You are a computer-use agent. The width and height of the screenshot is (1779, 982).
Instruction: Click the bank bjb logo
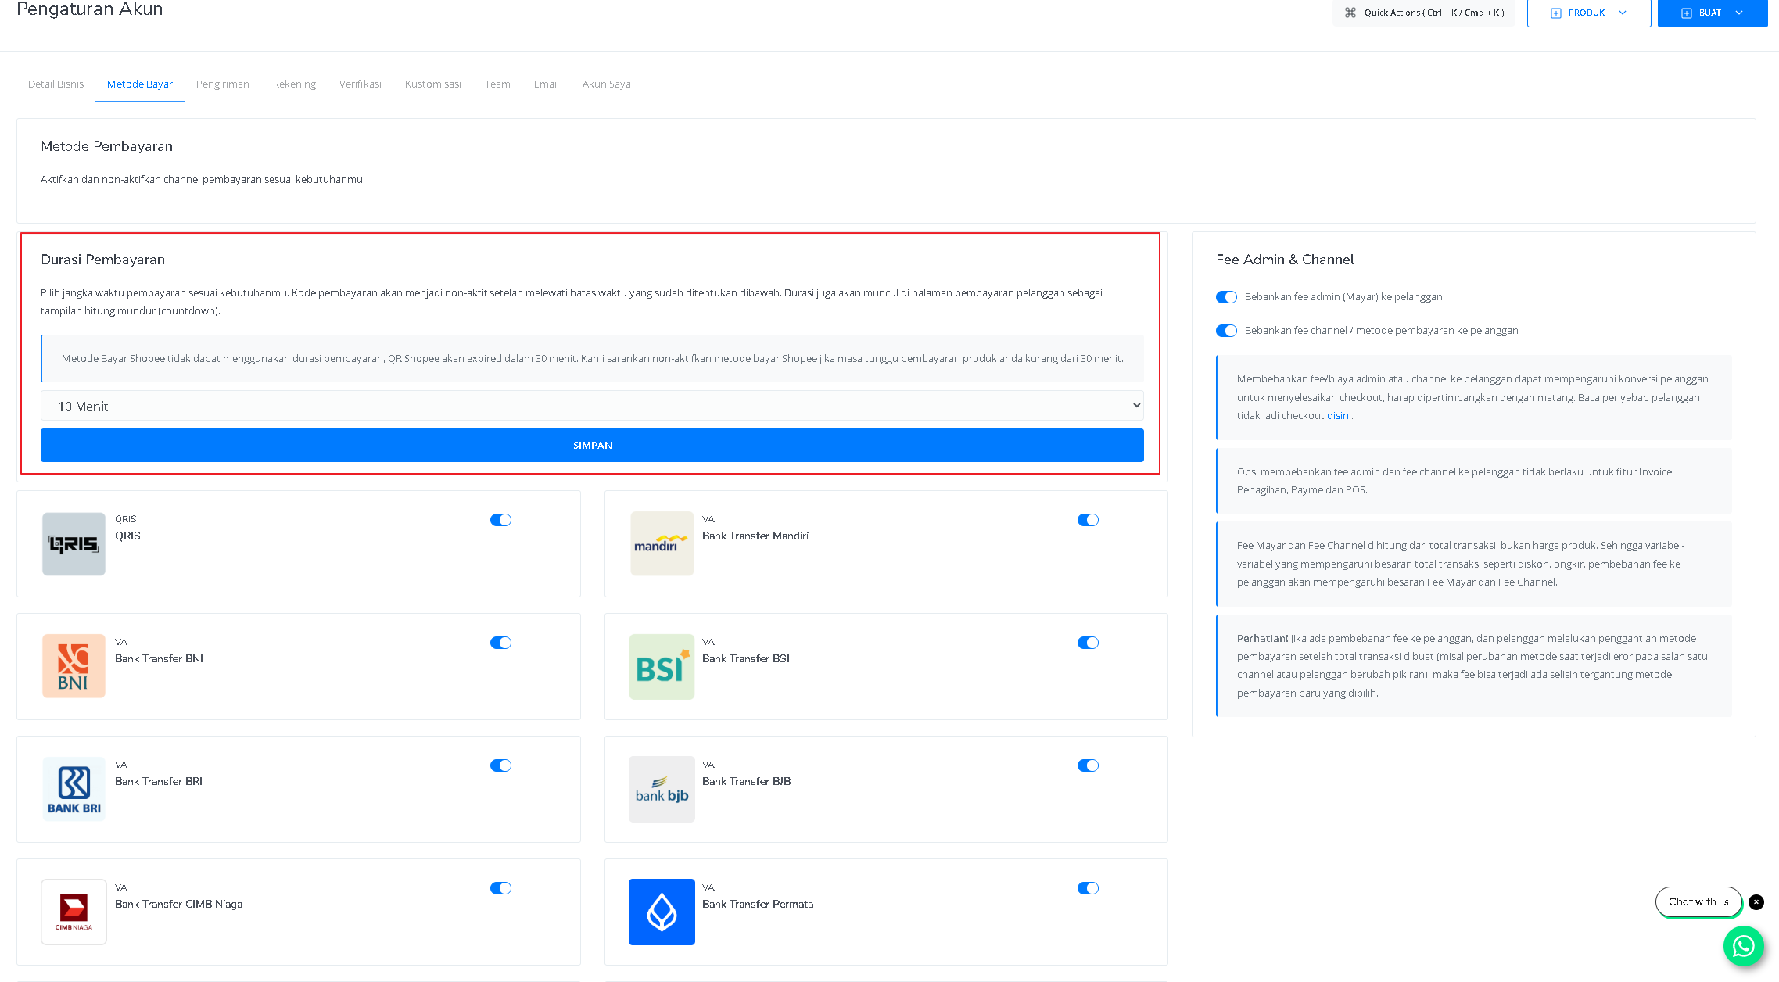coord(662,789)
